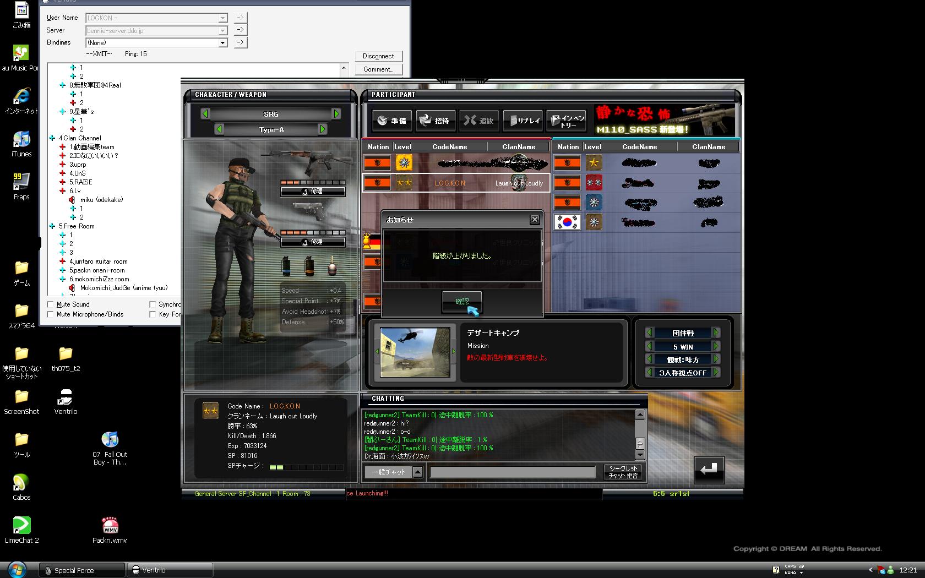Expand the 6.mokomichiZzz room node
The width and height of the screenshot is (925, 578).
tap(63, 279)
